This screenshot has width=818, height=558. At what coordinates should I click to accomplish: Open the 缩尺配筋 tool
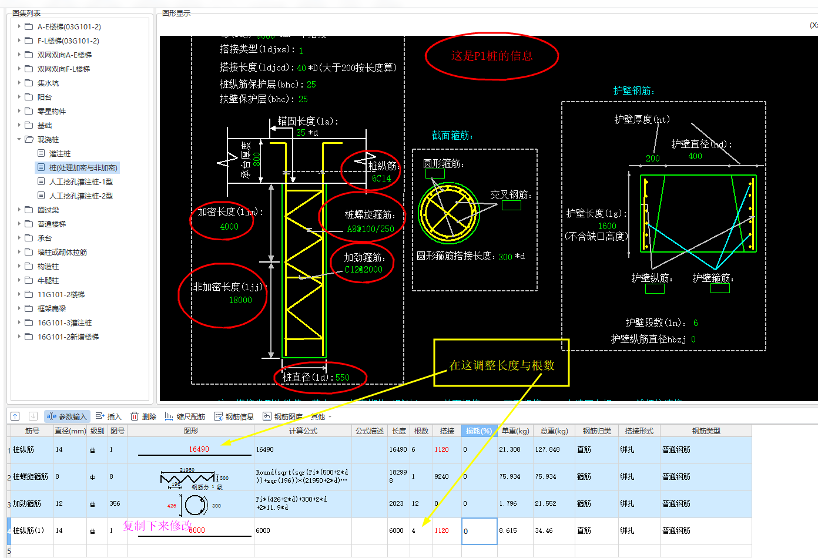click(185, 416)
